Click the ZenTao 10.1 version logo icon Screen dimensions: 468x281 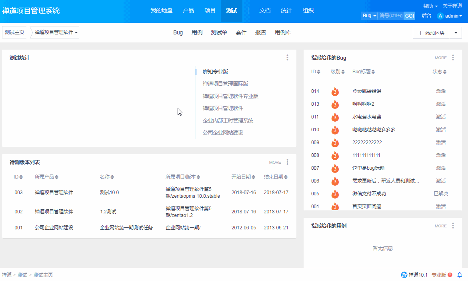pyautogui.click(x=404, y=275)
